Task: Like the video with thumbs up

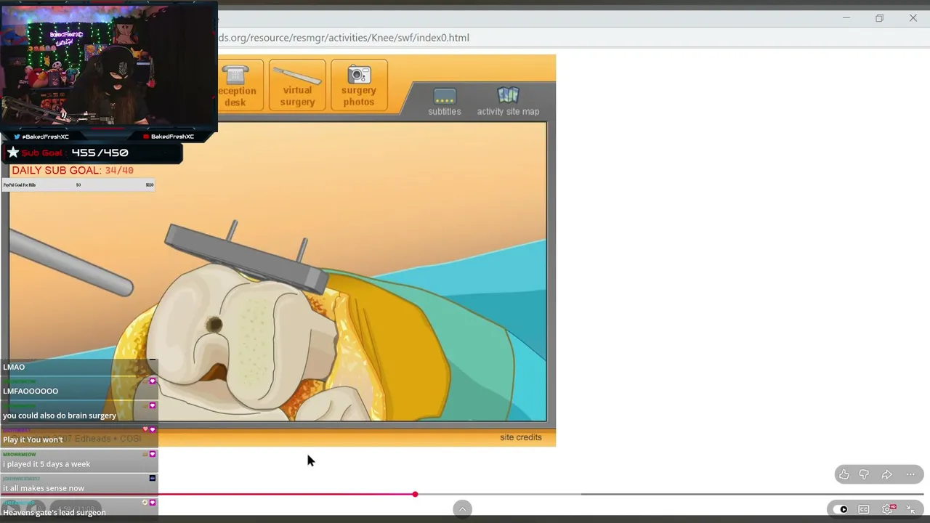Action: pos(844,474)
